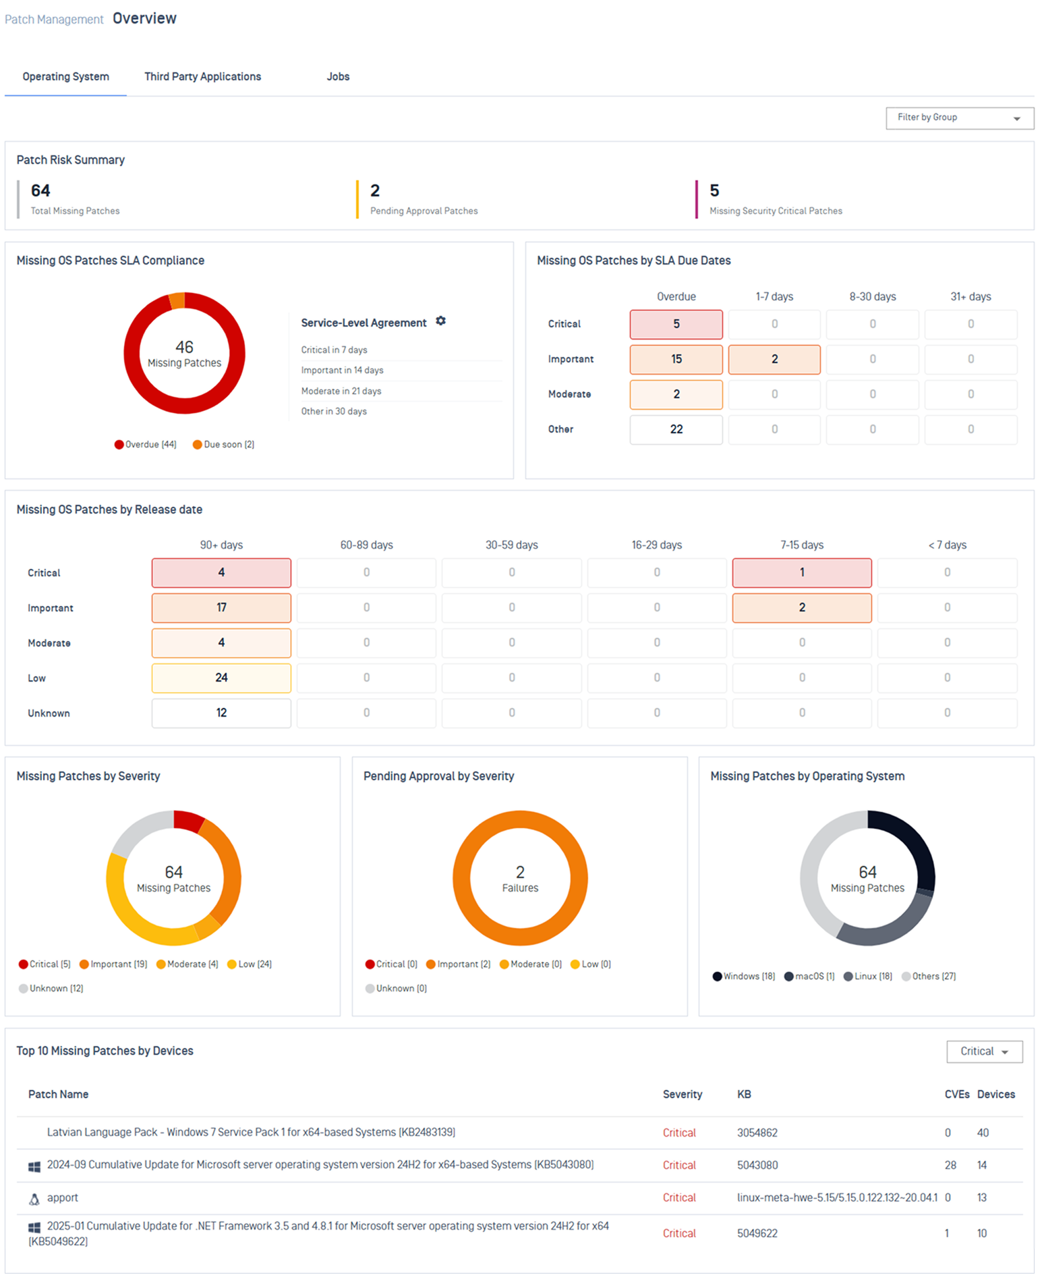This screenshot has height=1281, width=1044.
Task: Click the Linux penguin icon beside apport
Action: click(x=34, y=1199)
